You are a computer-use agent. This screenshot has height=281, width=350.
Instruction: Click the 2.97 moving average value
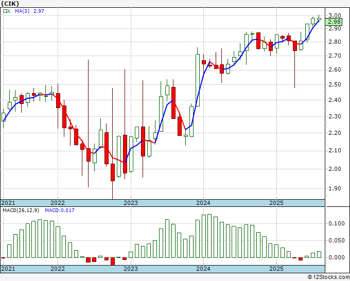(x=39, y=11)
